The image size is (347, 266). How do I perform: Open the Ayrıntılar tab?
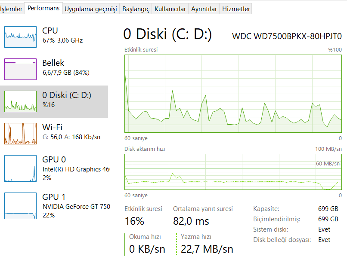click(x=204, y=9)
